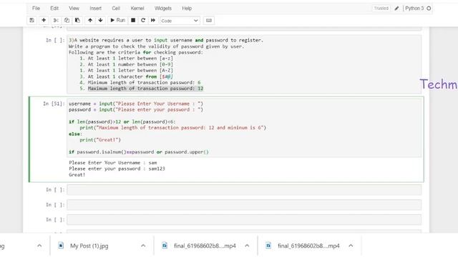Viewport: 458px width, 257px height.
Task: Open the Widgets menu
Action: pos(163,8)
